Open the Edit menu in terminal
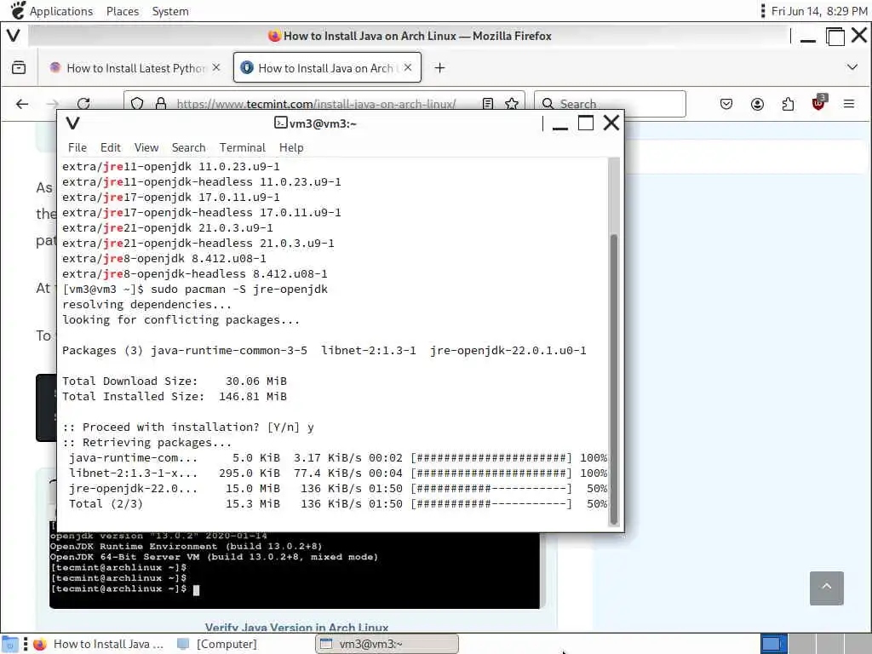This screenshot has width=872, height=654. point(110,147)
